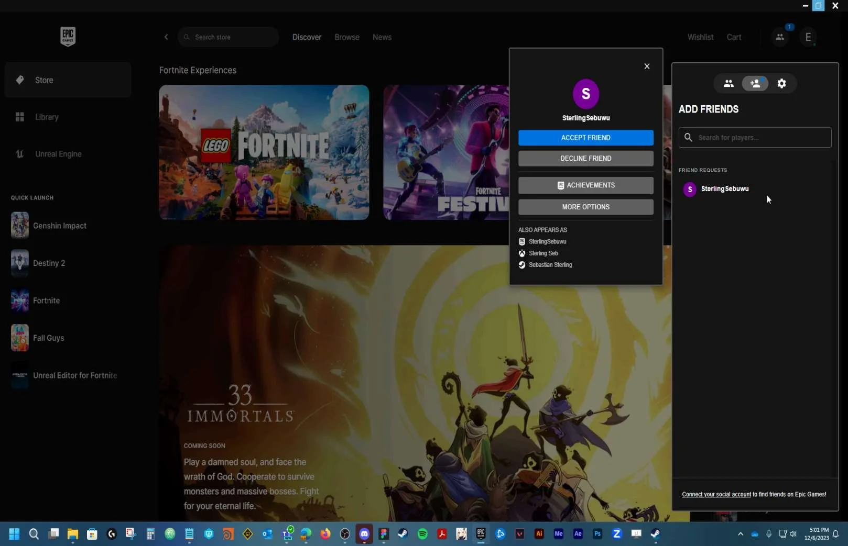
Task: Open Logitech G HUB from taskbar
Action: click(112, 534)
